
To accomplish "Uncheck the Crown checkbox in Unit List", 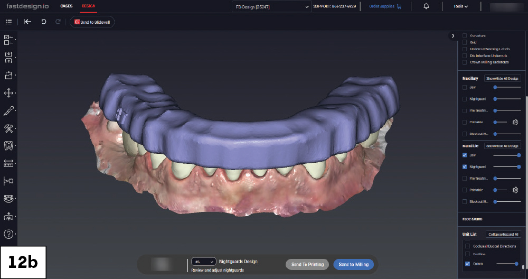I will pyautogui.click(x=467, y=264).
